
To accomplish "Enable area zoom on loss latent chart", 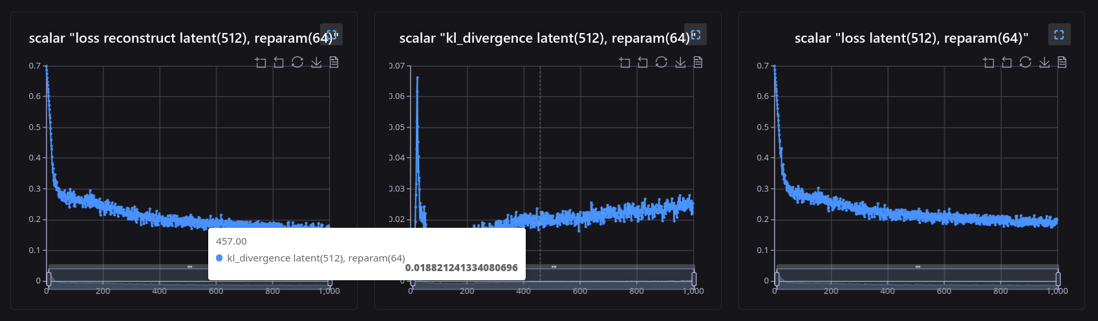I will tap(988, 62).
